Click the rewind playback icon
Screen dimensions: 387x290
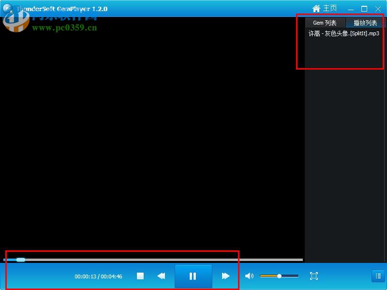(x=161, y=276)
